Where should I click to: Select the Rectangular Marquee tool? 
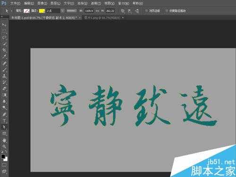[x=4, y=31]
